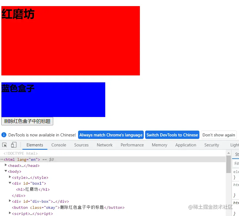
Task: Dismiss banner with Don't show again
Action: tap(219, 135)
